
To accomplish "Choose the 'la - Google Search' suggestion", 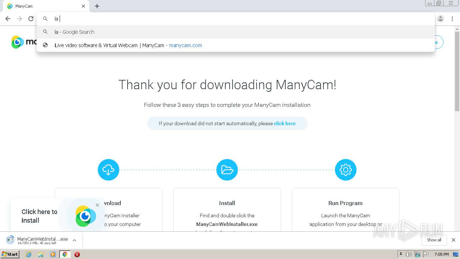I will pyautogui.click(x=235, y=32).
